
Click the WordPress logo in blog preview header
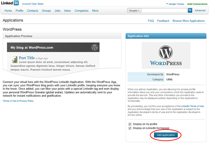tap(95, 47)
